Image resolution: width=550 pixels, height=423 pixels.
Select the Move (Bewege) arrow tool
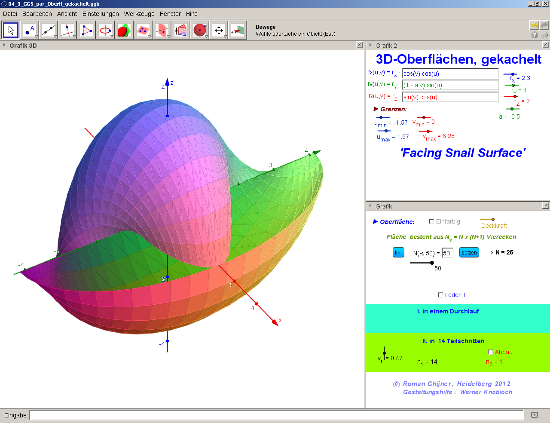tap(11, 30)
